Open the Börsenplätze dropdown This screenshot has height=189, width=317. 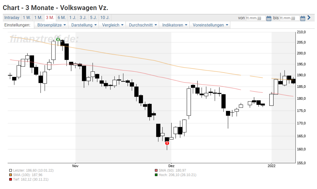pyautogui.click(x=51, y=25)
